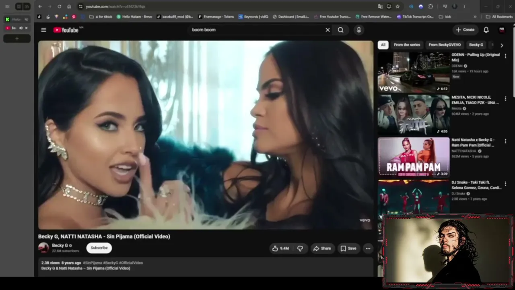Viewport: 515px width, 290px height.
Task: Open the browser home page
Action: point(69,6)
